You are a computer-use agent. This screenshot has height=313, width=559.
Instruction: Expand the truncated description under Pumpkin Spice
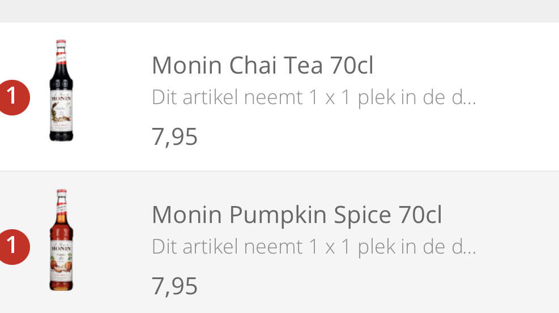314,247
